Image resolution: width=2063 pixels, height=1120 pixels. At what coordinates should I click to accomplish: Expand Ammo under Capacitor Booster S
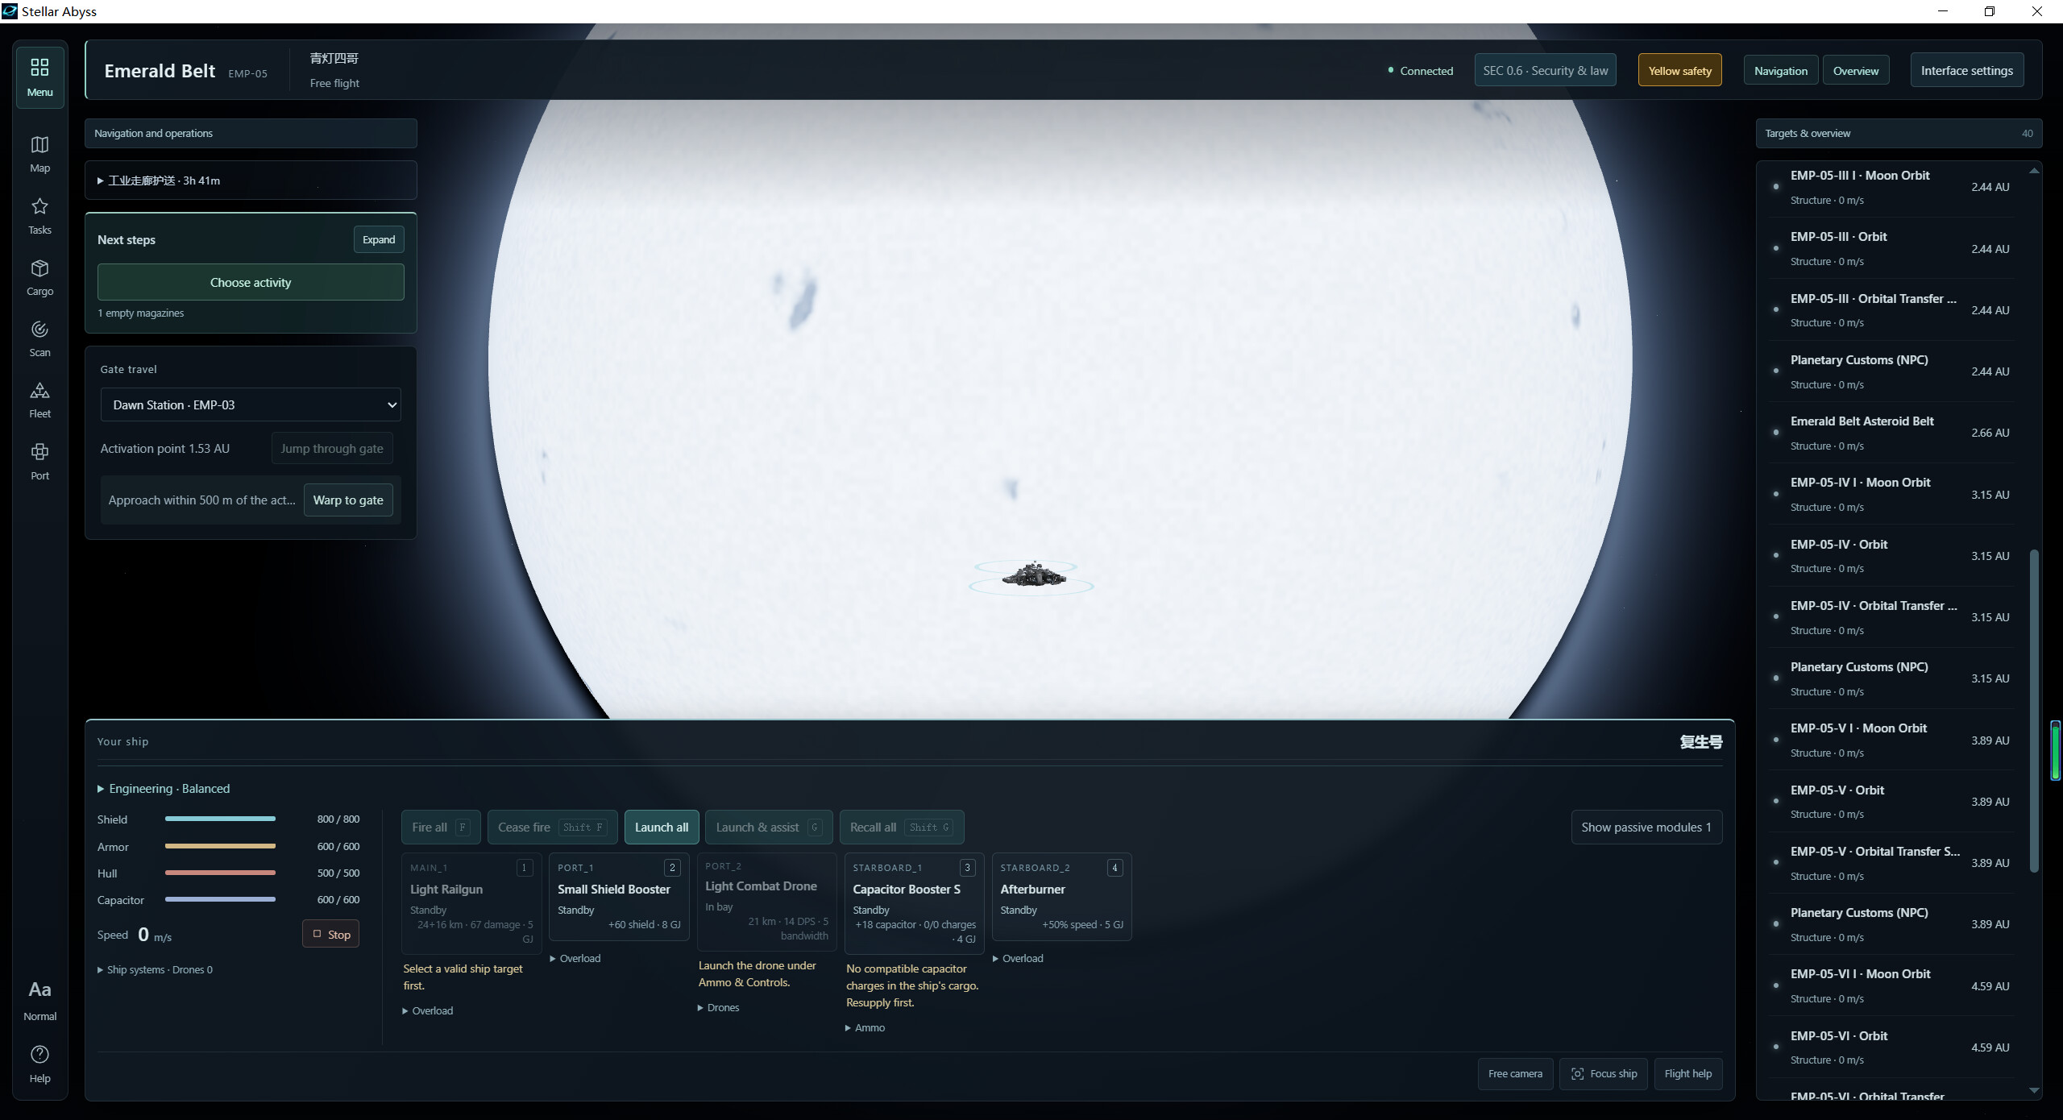[865, 1028]
